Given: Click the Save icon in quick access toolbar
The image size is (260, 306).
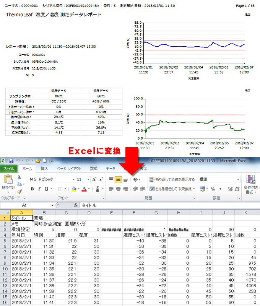Looking at the screenshot, I should tap(11, 161).
